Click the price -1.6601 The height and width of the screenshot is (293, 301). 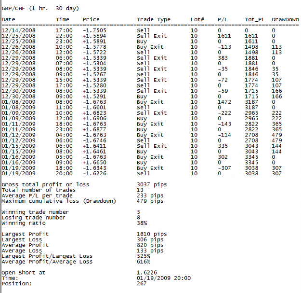pyautogui.click(x=94, y=108)
